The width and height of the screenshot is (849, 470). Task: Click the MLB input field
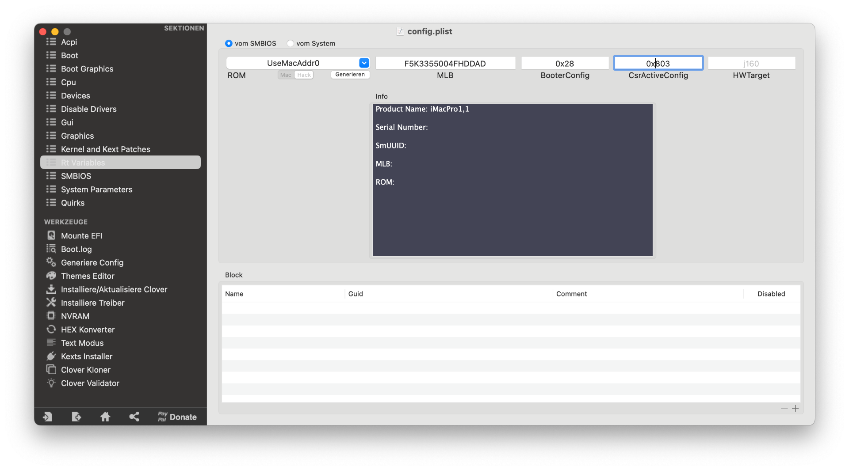[445, 63]
